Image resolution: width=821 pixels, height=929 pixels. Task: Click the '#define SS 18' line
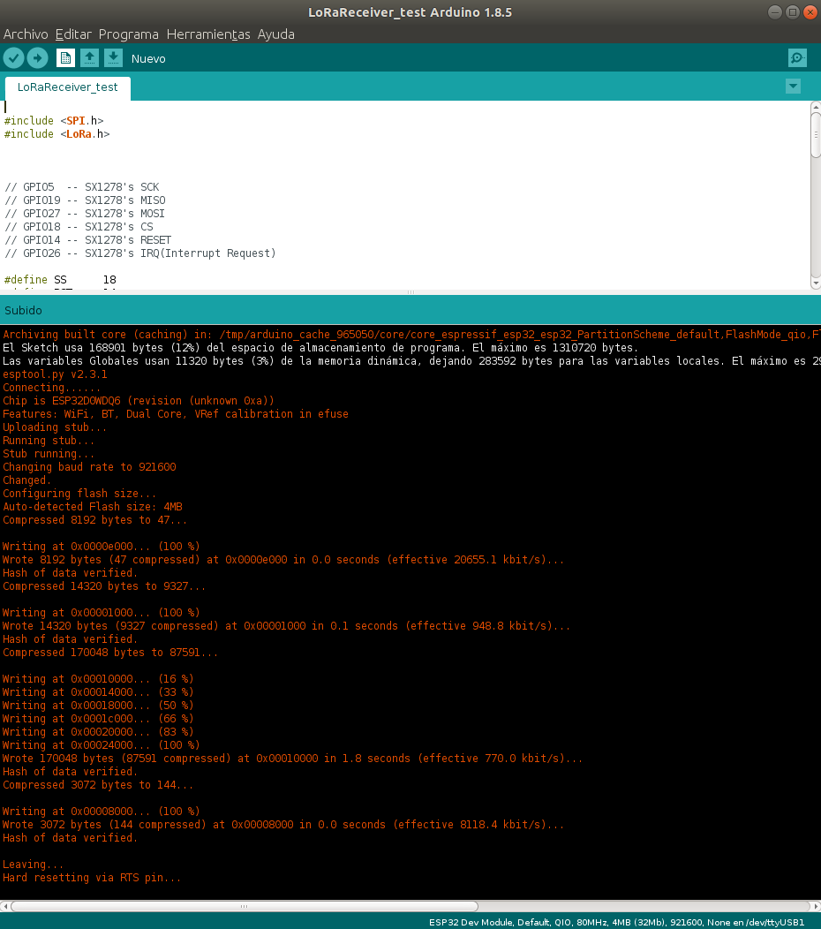[60, 280]
